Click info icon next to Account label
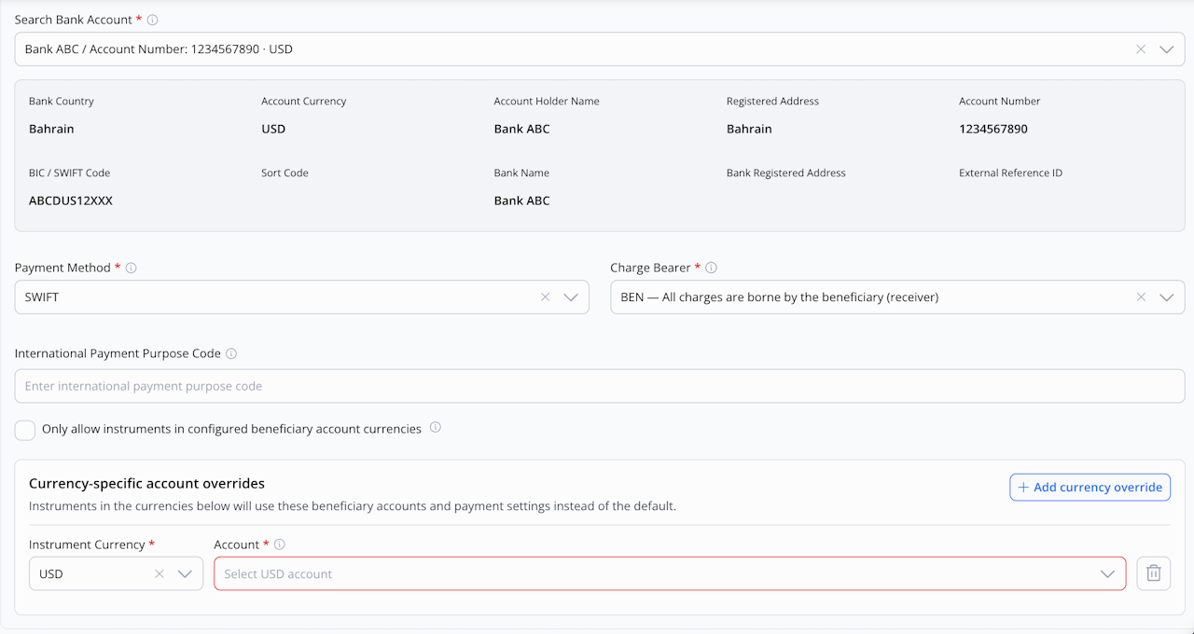 click(279, 544)
